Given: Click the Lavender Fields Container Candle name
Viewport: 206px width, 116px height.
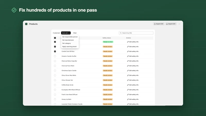Looking at the screenshot, I should tap(72, 104).
